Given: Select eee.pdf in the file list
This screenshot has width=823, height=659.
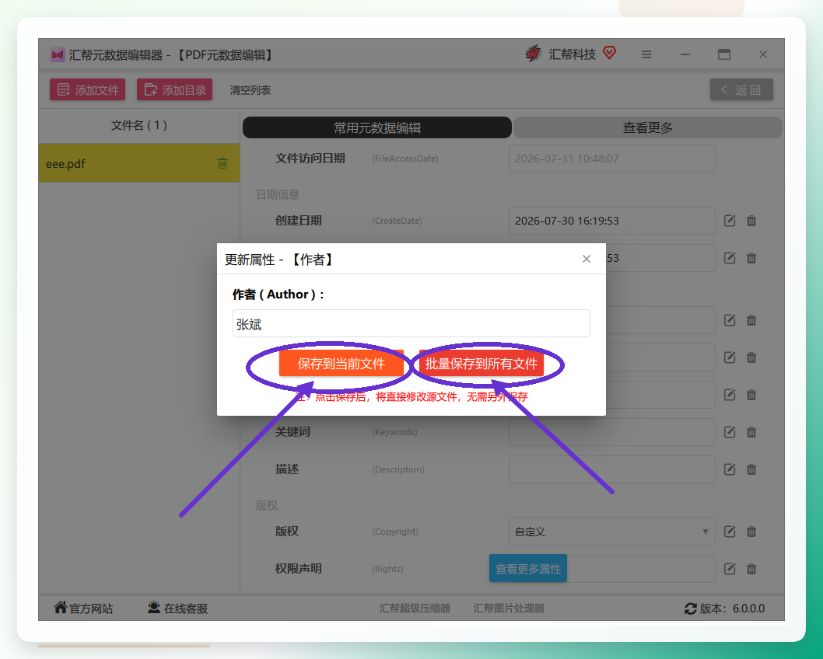Looking at the screenshot, I should click(139, 163).
